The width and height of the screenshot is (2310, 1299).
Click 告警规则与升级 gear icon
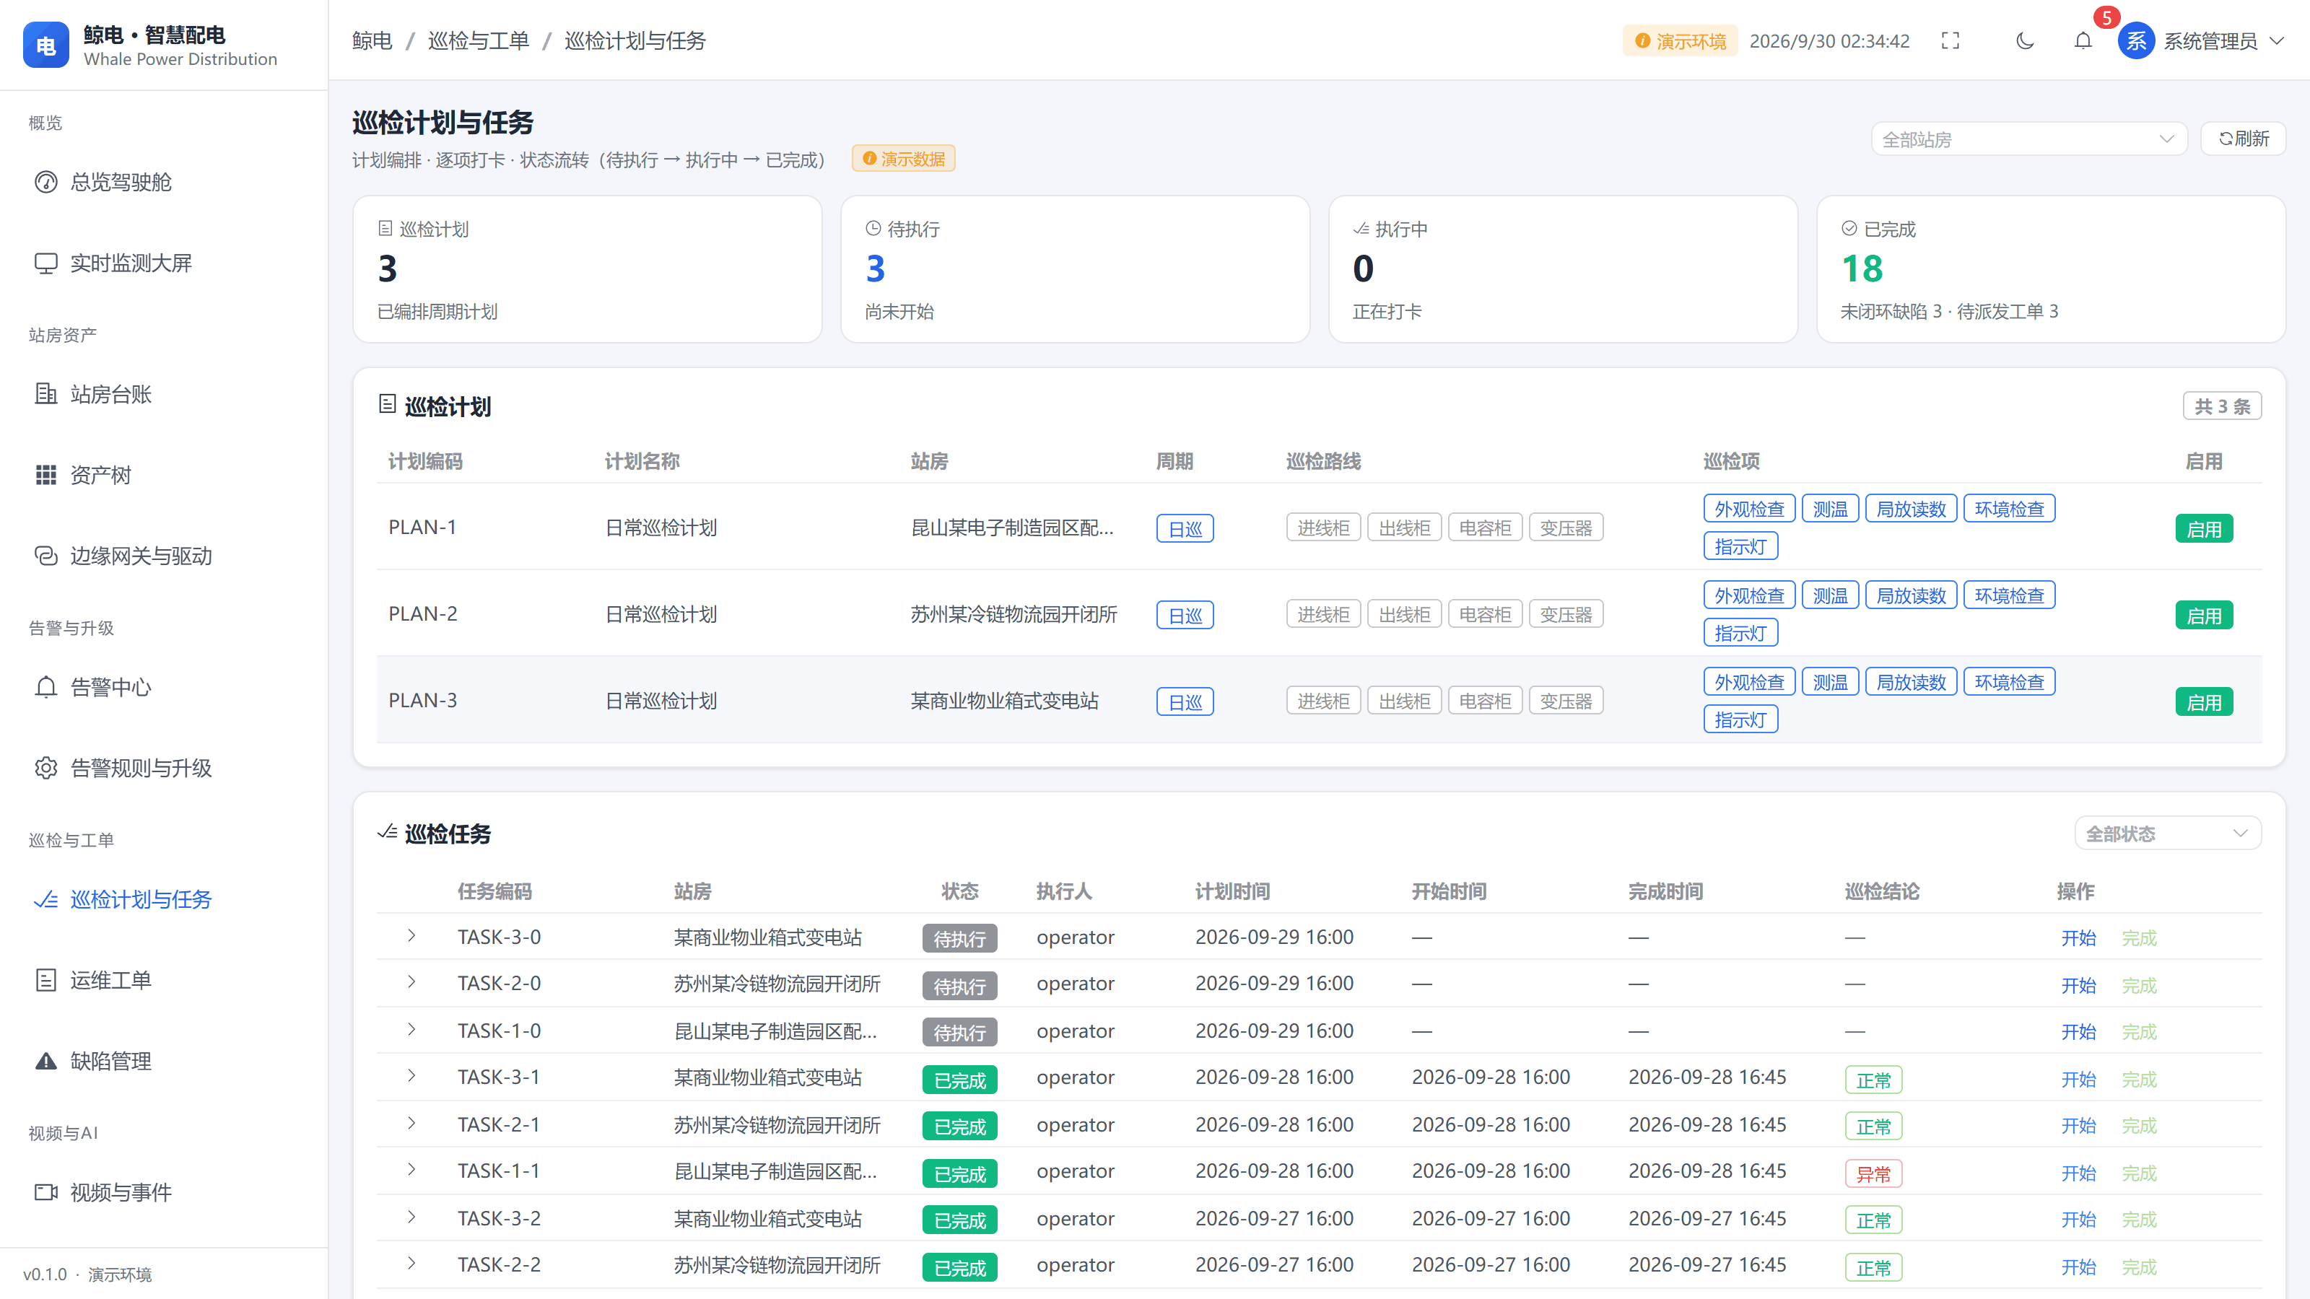pos(45,769)
